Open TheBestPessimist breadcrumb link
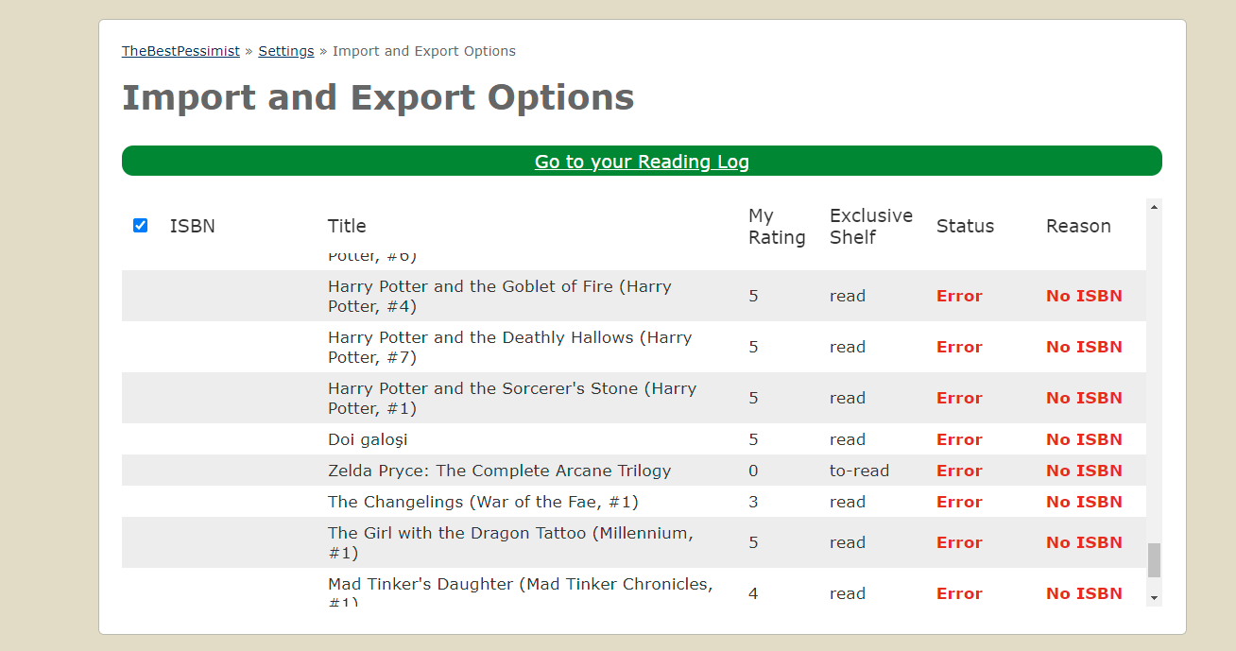Screen dimensions: 1236x651 pos(180,51)
